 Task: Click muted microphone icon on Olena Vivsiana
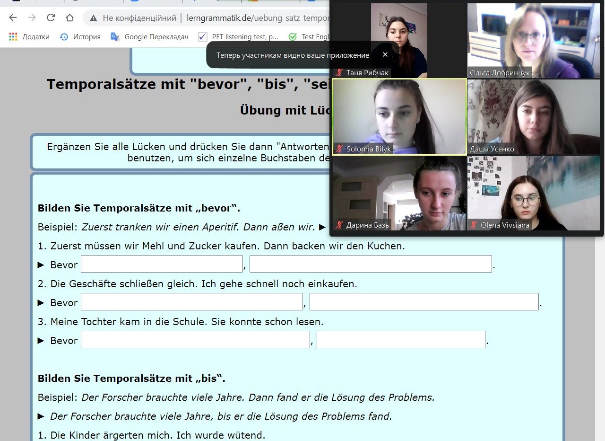pos(474,225)
